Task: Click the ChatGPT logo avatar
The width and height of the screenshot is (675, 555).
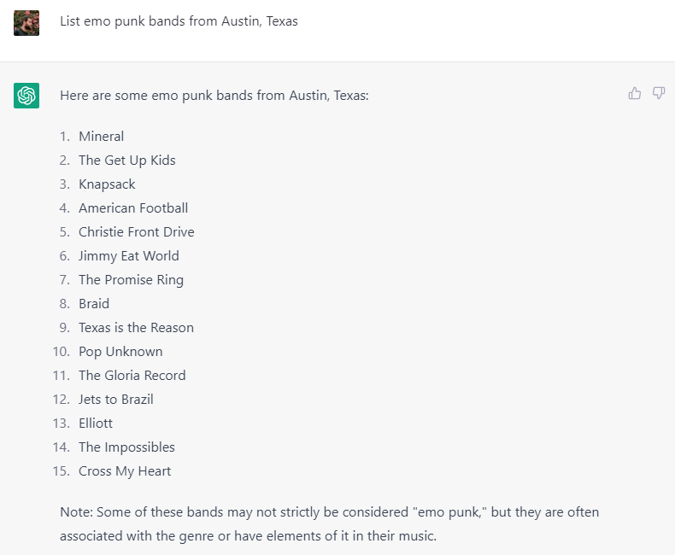Action: click(x=26, y=96)
